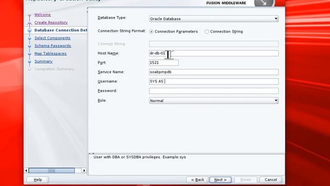Click the left scroll arrow in sidebar
This screenshot has height=186, width=330.
point(26,171)
